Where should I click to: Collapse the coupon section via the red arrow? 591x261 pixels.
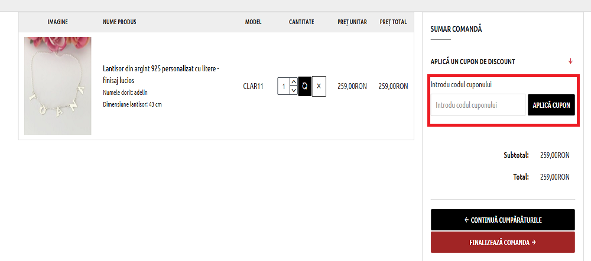tap(570, 61)
